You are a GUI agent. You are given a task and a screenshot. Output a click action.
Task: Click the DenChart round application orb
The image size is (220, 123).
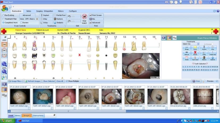coord(5,8)
